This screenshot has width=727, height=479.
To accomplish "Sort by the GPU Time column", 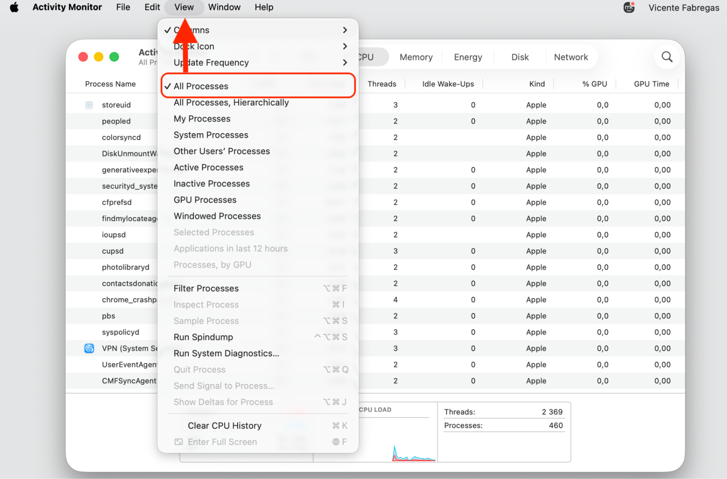I will pyautogui.click(x=651, y=84).
